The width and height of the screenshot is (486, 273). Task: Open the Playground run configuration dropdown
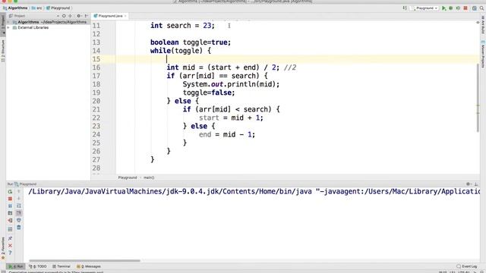(425, 8)
